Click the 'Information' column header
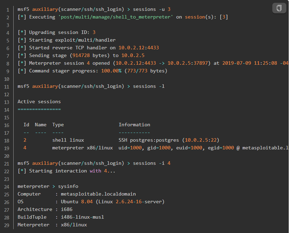Viewport: 294px width, 233px height. coord(134,125)
